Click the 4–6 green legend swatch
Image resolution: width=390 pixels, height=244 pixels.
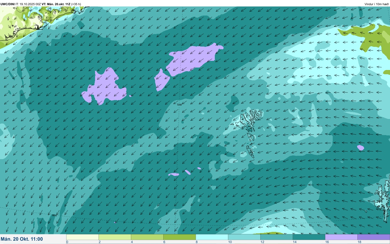coord(147,237)
